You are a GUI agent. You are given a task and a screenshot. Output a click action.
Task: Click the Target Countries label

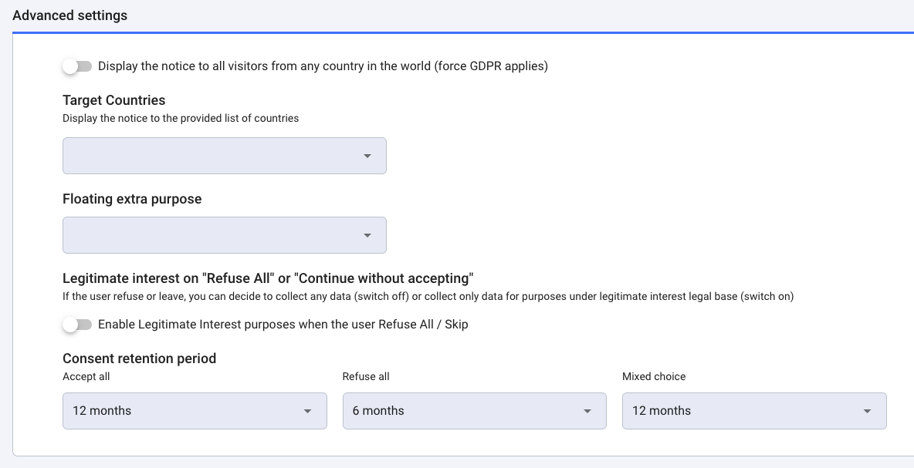113,100
